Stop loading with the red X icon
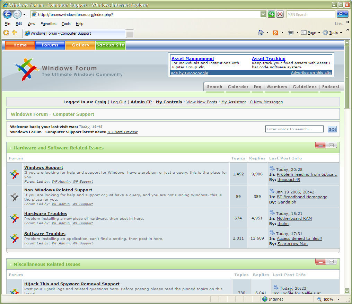 point(280,14)
